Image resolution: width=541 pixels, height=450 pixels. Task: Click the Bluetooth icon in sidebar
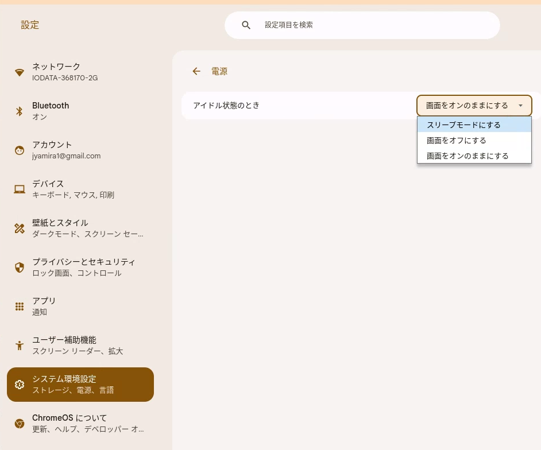tap(20, 111)
